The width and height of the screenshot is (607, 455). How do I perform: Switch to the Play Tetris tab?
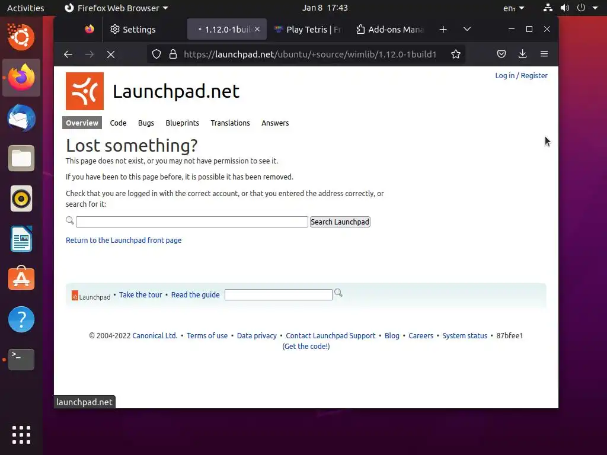point(308,30)
